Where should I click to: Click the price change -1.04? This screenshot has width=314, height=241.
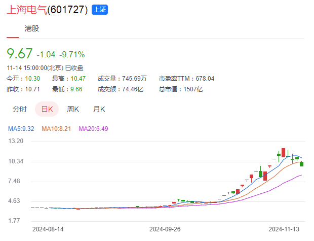(46, 55)
